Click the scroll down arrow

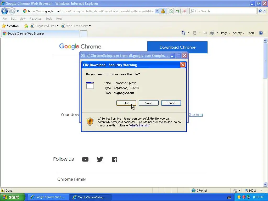click(265, 184)
